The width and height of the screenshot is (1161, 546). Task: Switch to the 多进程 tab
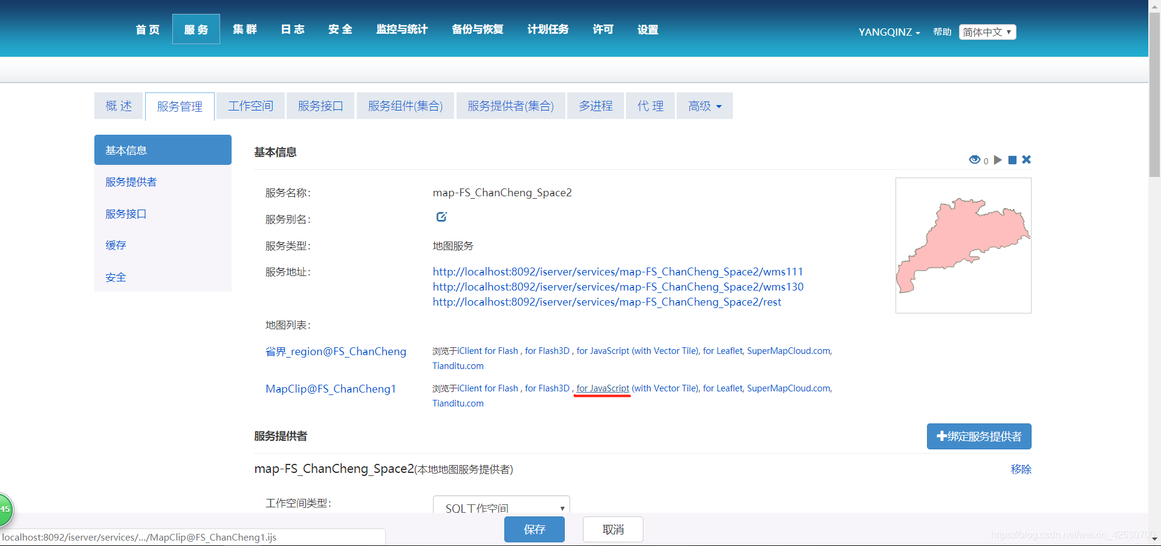coord(596,106)
